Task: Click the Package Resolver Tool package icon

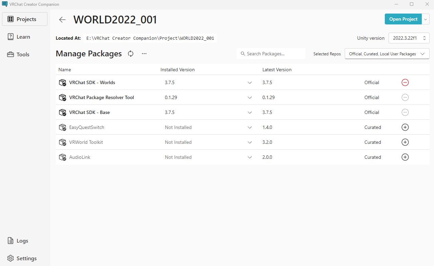Action: 62,98
